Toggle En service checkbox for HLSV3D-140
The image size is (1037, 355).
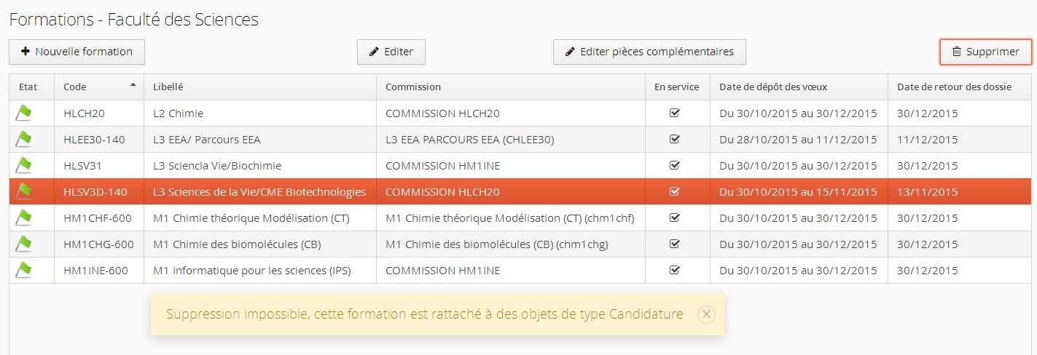point(674,192)
